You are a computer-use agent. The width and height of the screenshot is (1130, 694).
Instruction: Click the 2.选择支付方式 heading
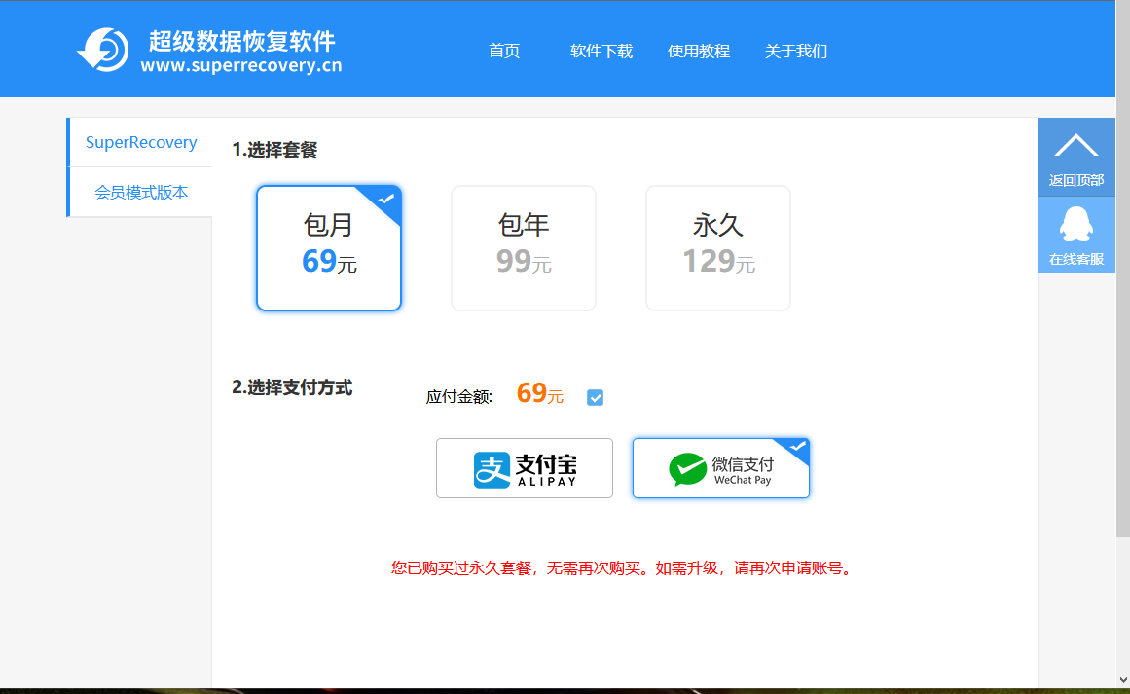pos(292,387)
